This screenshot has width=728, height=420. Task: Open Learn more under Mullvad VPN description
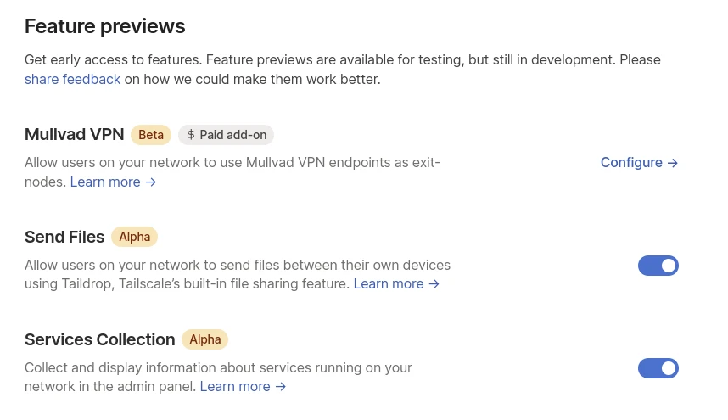[x=104, y=182]
